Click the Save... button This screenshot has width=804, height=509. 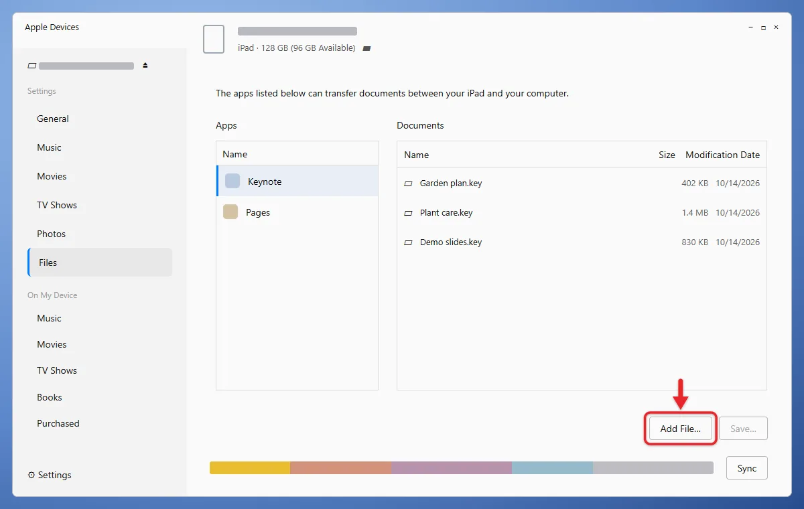click(743, 429)
